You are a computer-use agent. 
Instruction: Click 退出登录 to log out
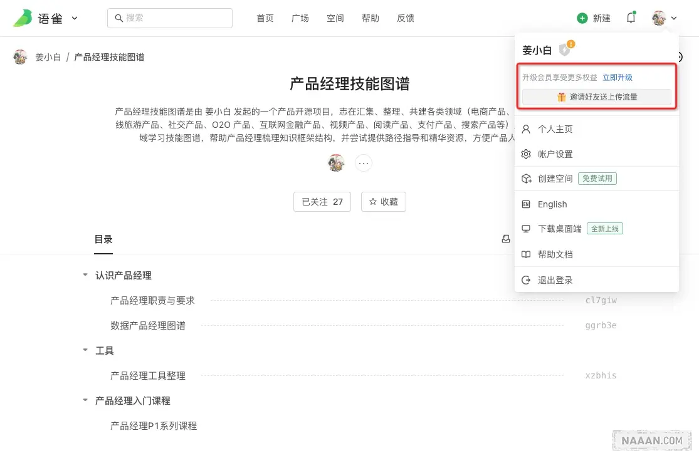555,279
